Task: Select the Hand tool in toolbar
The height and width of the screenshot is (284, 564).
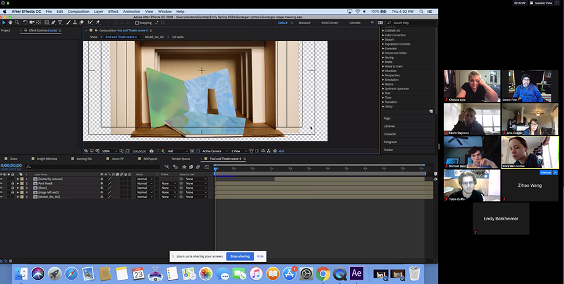Action: [x=10, y=23]
